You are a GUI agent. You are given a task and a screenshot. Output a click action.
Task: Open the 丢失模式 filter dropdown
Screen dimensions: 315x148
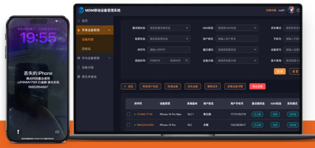point(292,28)
